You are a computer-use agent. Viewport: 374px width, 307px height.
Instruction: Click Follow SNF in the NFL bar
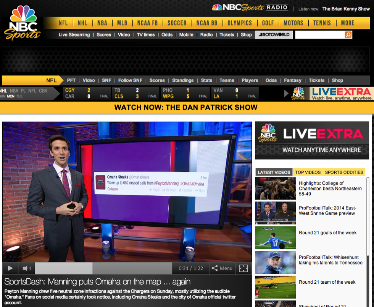pos(130,80)
